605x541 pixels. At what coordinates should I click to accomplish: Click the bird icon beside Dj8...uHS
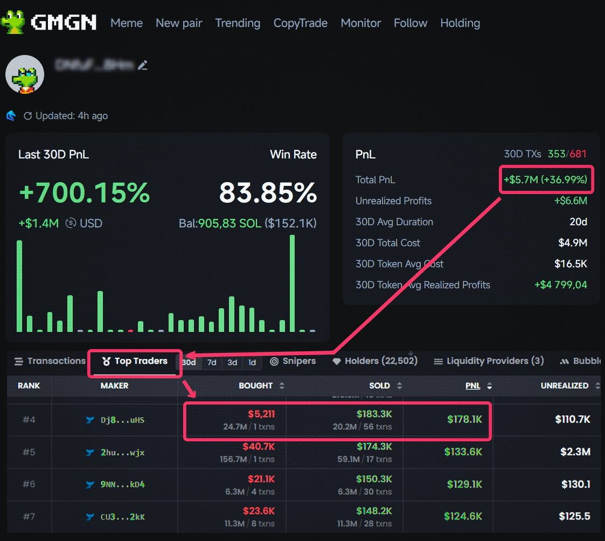(90, 420)
